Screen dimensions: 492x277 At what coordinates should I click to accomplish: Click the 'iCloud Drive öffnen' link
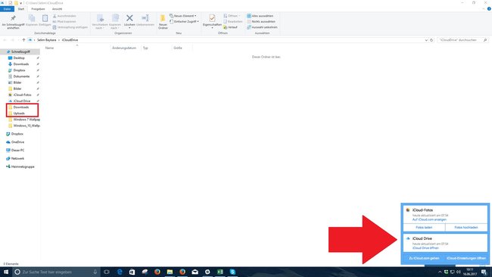tap(425, 247)
